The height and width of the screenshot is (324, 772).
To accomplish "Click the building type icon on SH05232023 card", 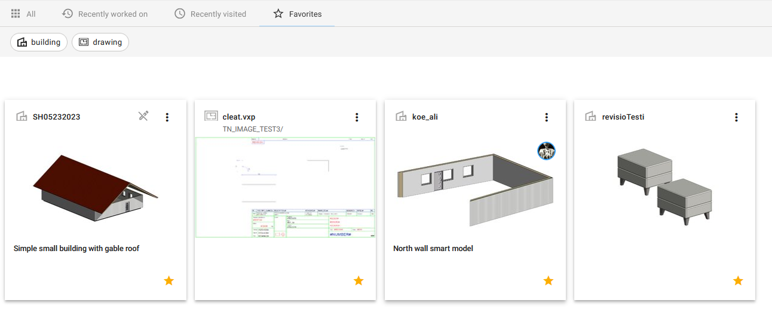I will point(22,117).
